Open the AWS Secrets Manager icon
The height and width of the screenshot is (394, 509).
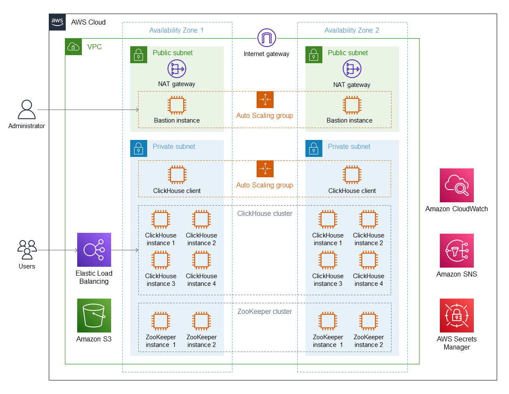pyautogui.click(x=456, y=316)
